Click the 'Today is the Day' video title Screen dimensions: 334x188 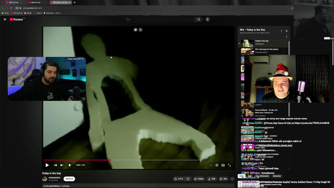[x=51, y=173]
